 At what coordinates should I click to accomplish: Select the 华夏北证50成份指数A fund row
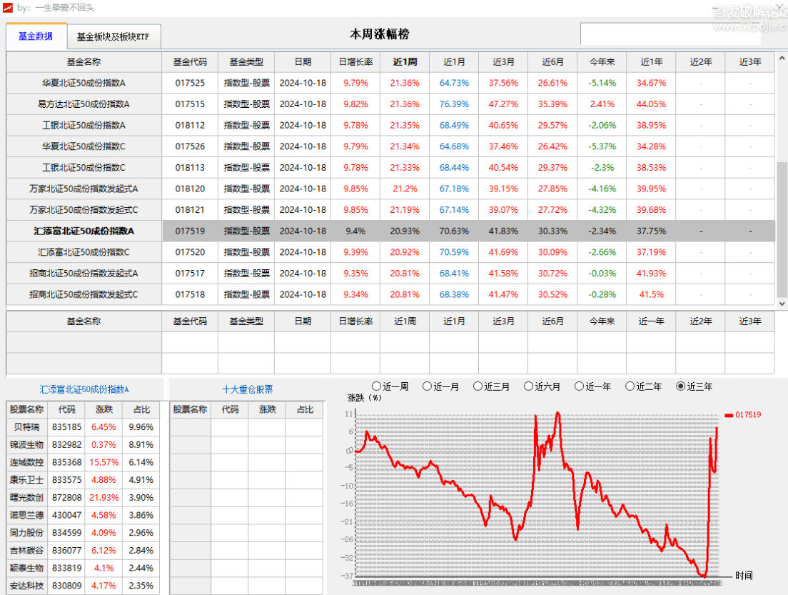coord(84,83)
